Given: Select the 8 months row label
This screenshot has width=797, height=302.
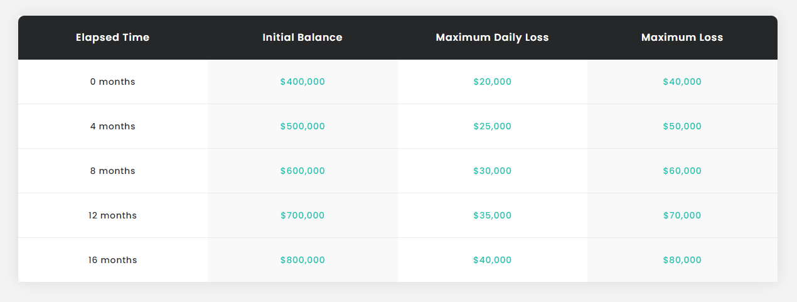Looking at the screenshot, I should click(x=113, y=171).
